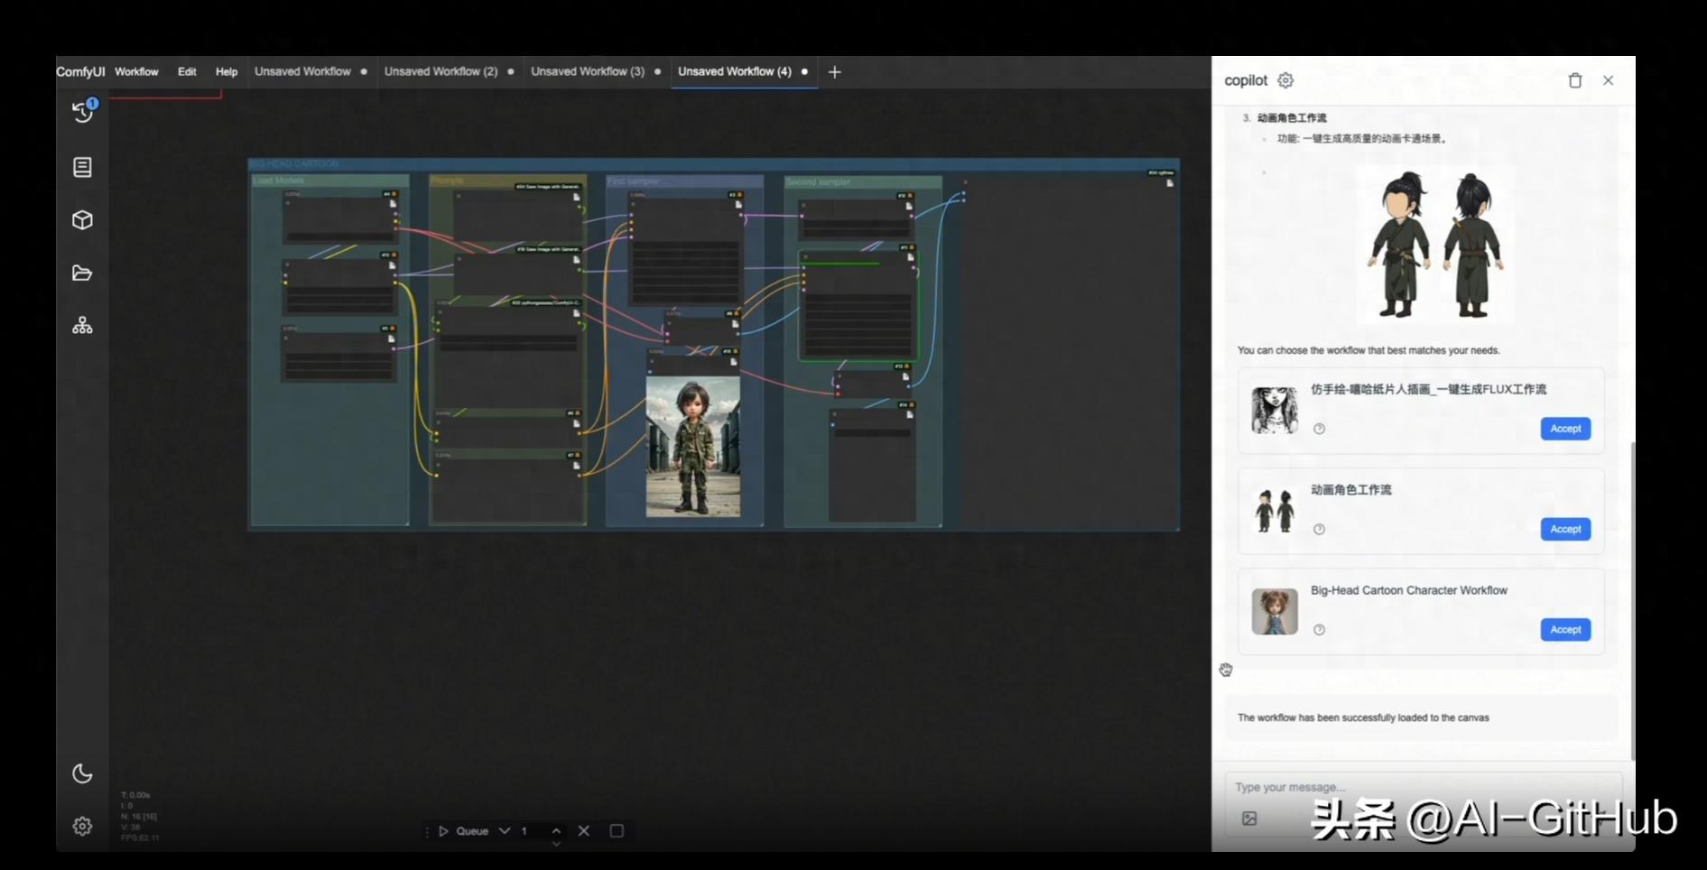Open the Workflow menu
The image size is (1707, 870).
[x=136, y=71]
